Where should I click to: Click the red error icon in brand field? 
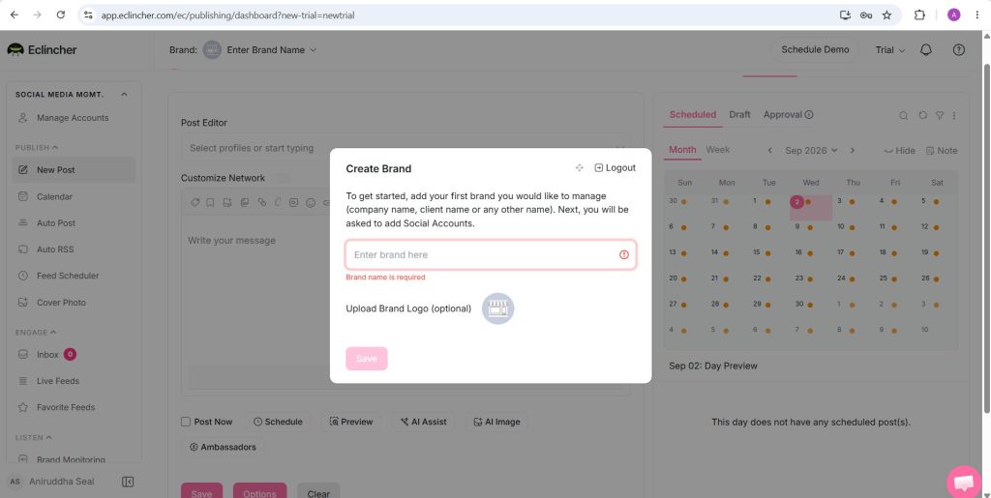tap(624, 254)
